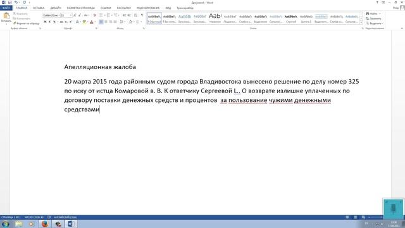Screen dimensions: 405x228
Task: Toggle italic formatting (К)
Action: coord(49,22)
